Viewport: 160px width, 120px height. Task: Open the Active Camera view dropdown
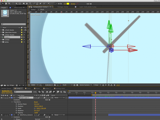coord(86,85)
